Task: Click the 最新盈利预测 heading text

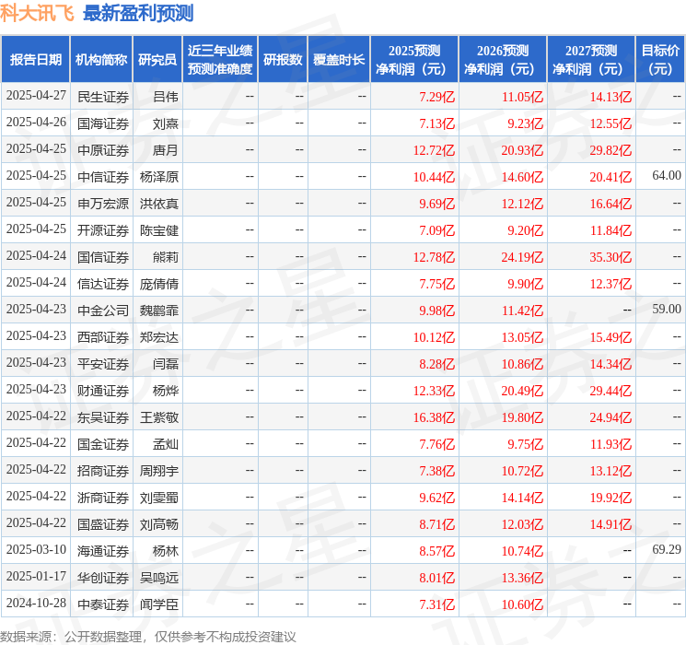Action: pyautogui.click(x=138, y=14)
